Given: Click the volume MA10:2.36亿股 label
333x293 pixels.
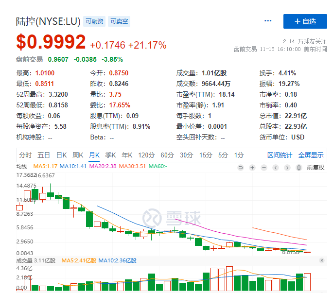Looking at the screenshot, I should coord(117,260).
